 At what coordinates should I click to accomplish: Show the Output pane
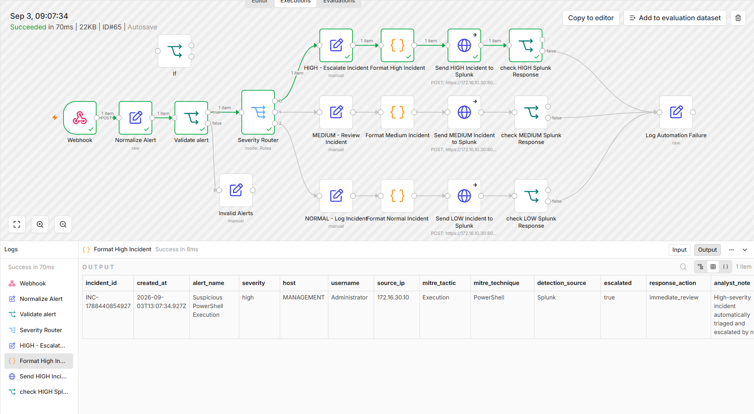707,250
